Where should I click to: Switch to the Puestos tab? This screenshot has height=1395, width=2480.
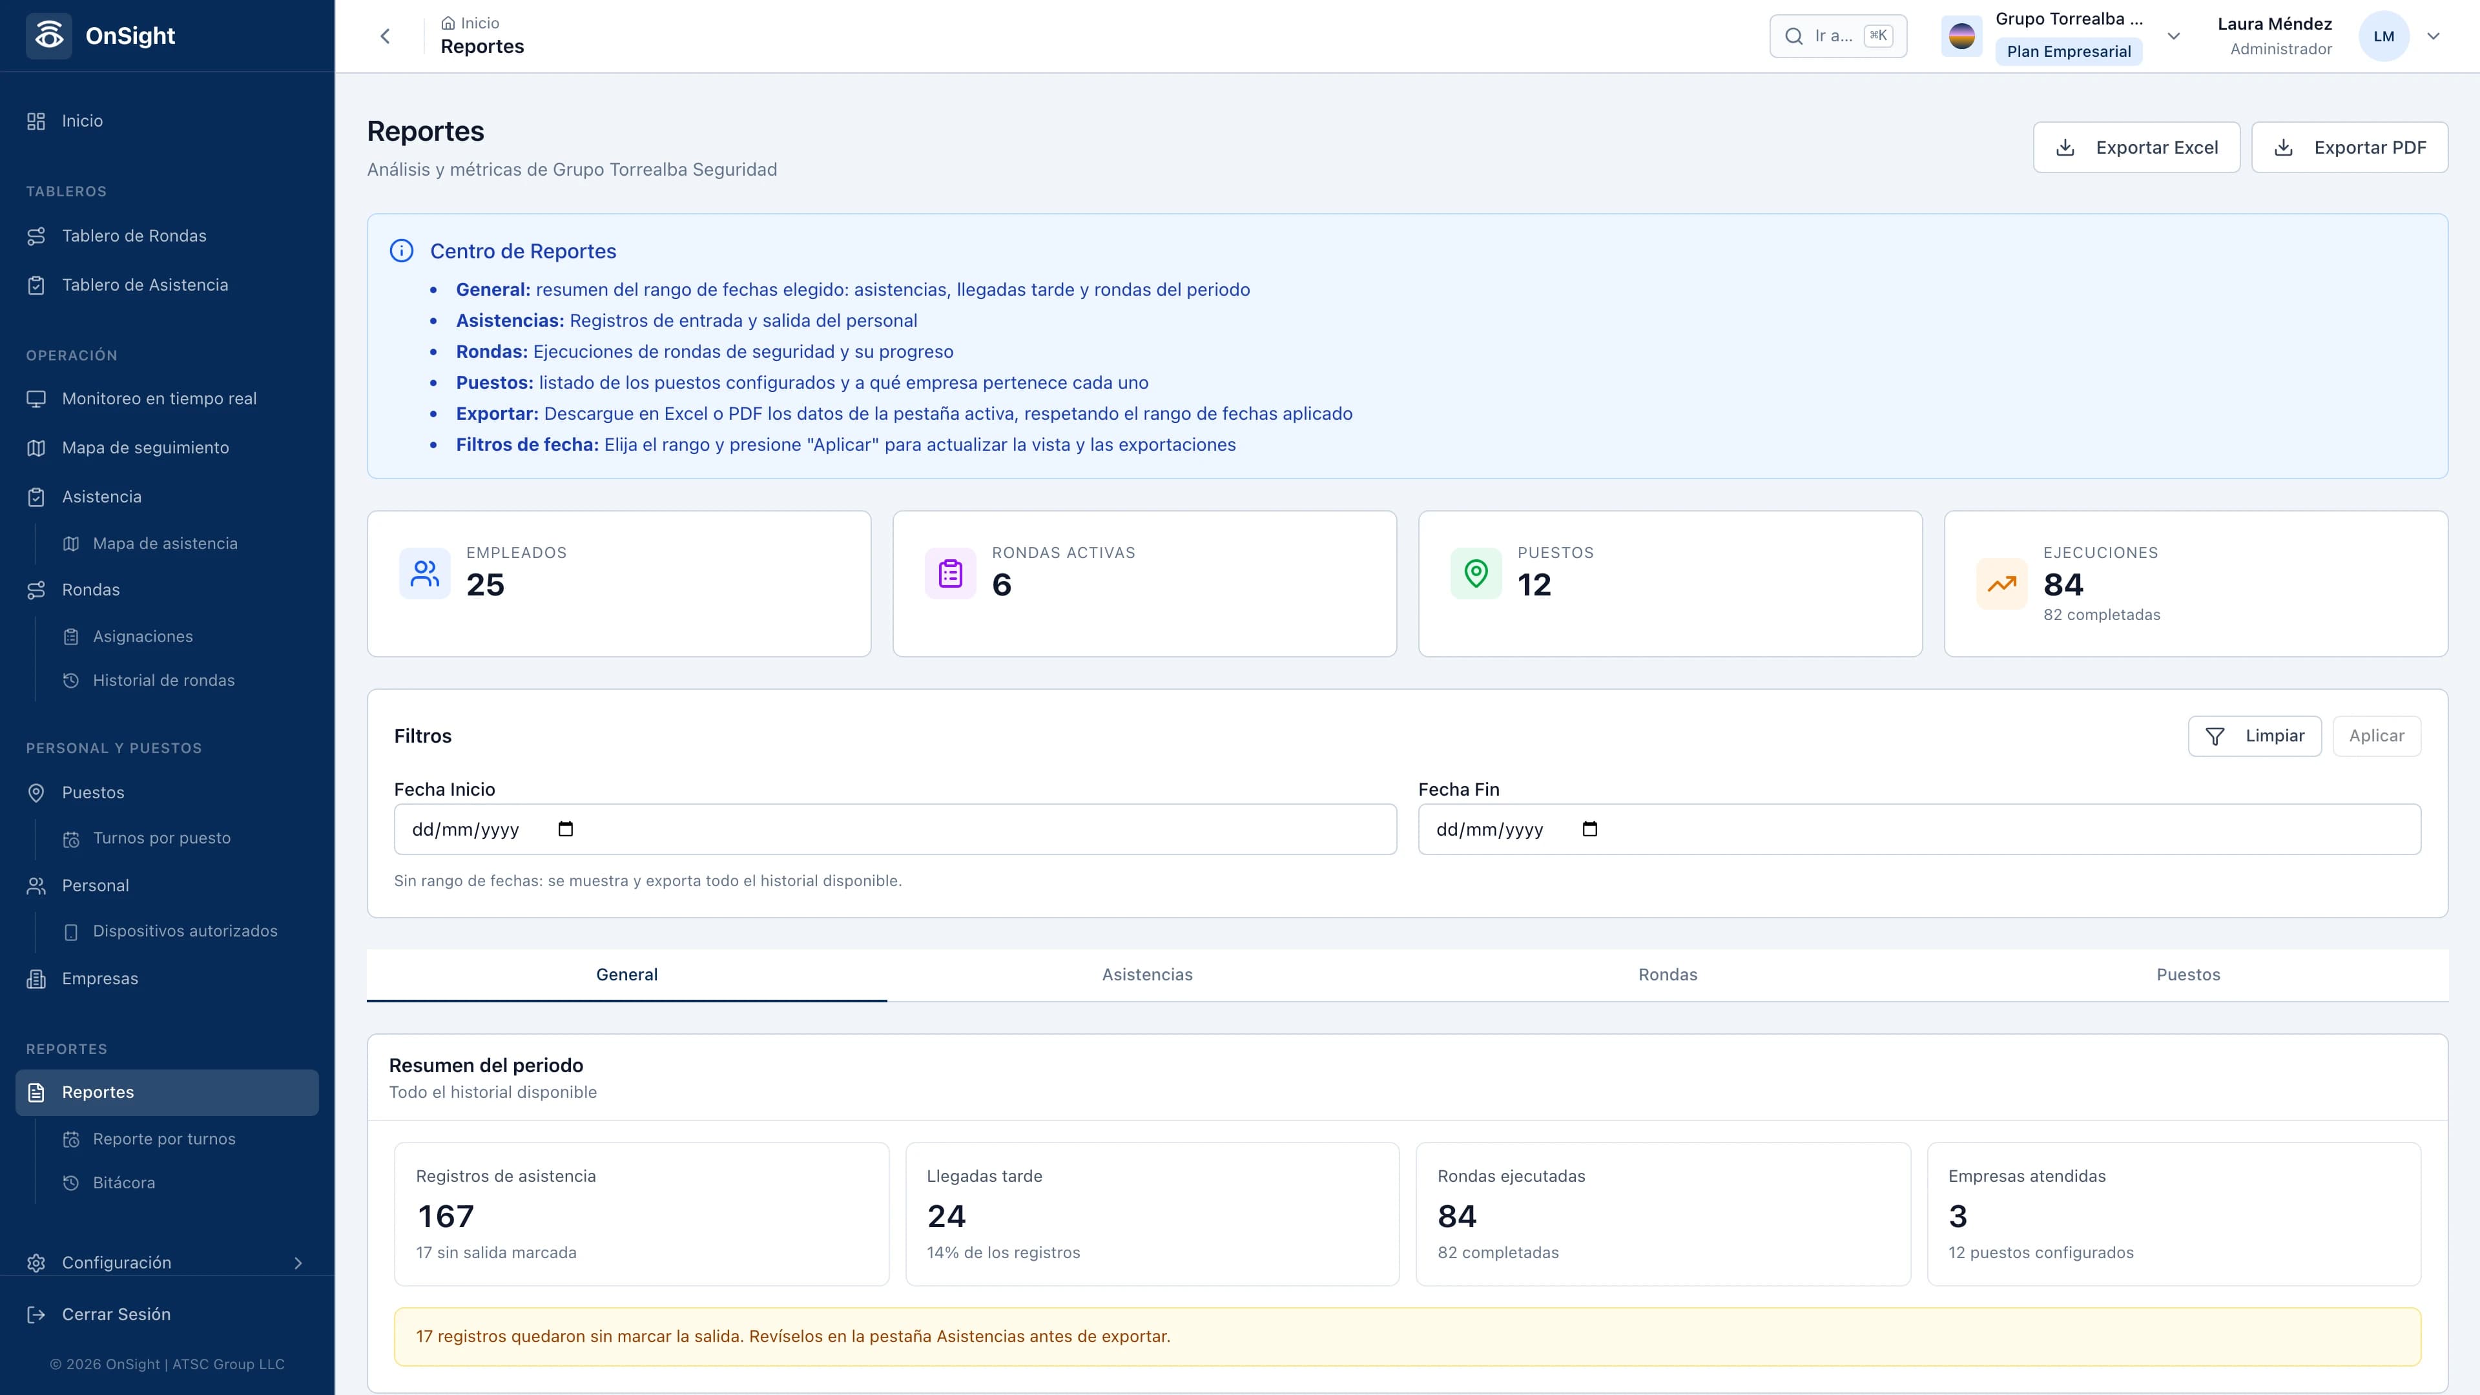(2188, 975)
